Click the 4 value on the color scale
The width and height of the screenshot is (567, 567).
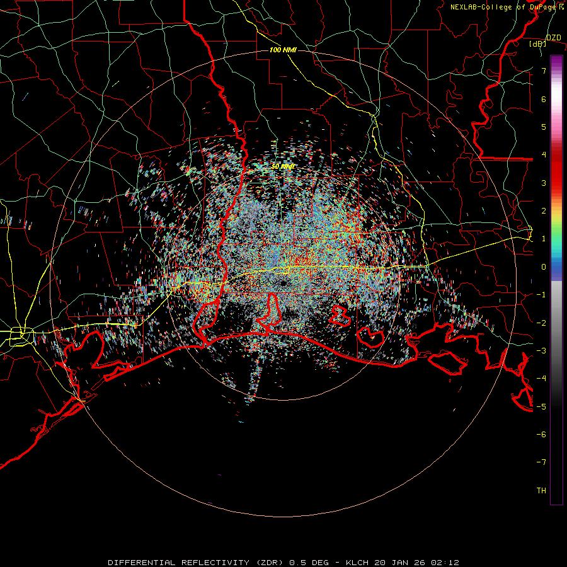(544, 155)
